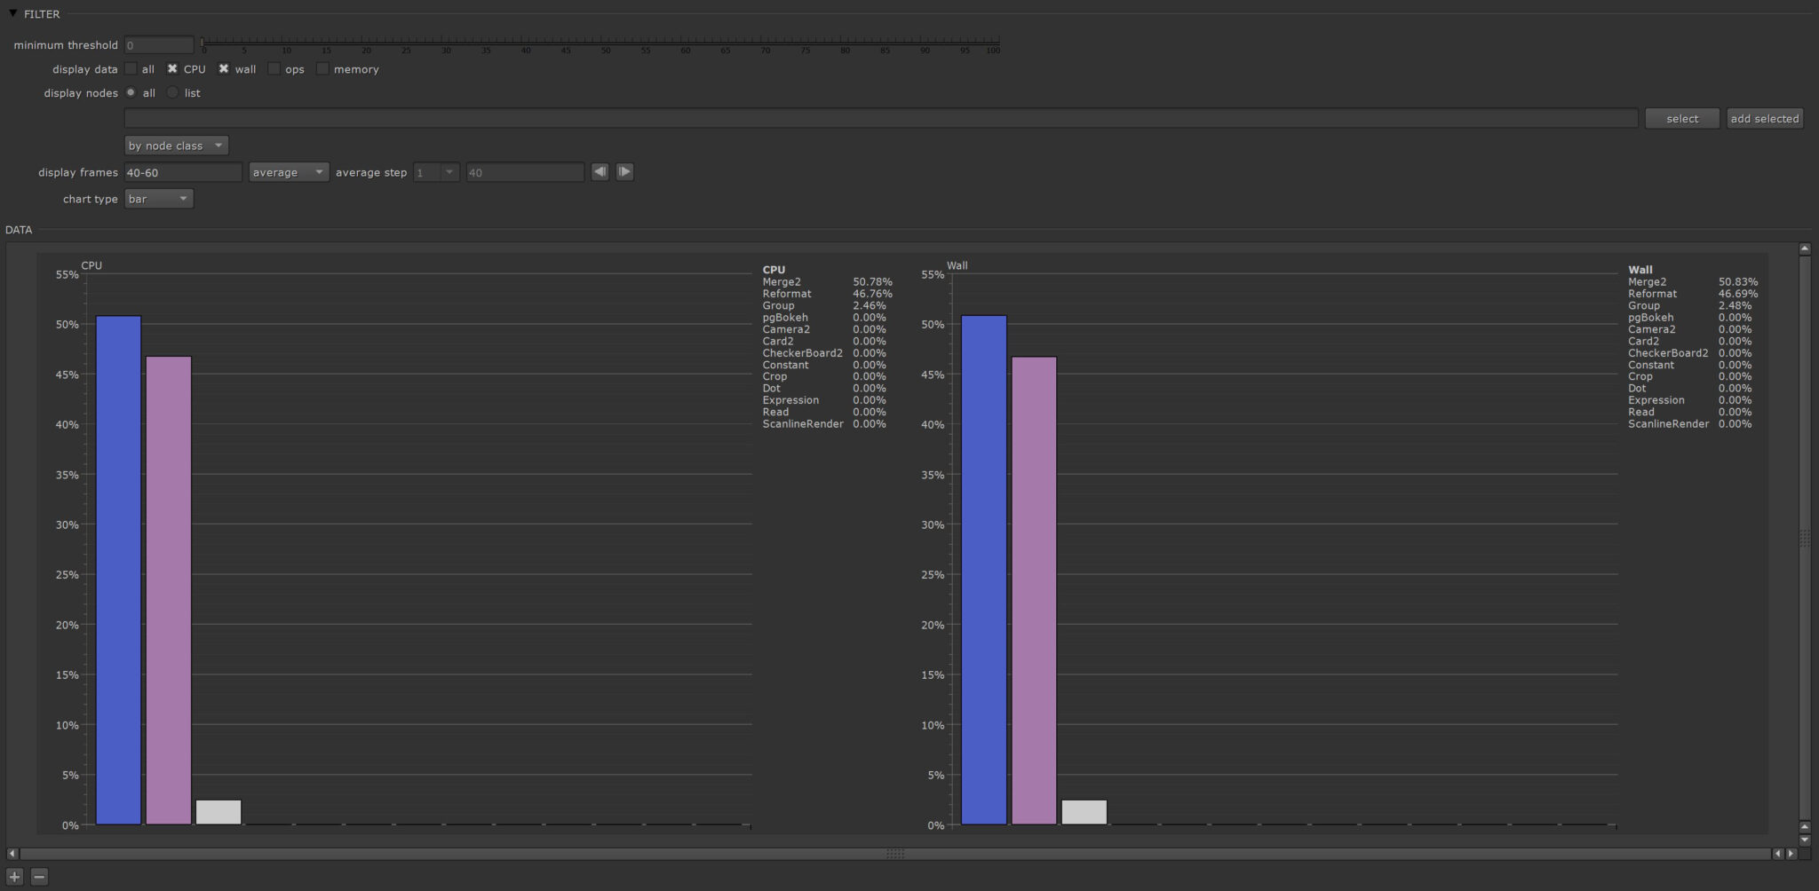Click the vertical scrollbar down arrow
This screenshot has width=1819, height=891.
(x=1804, y=839)
